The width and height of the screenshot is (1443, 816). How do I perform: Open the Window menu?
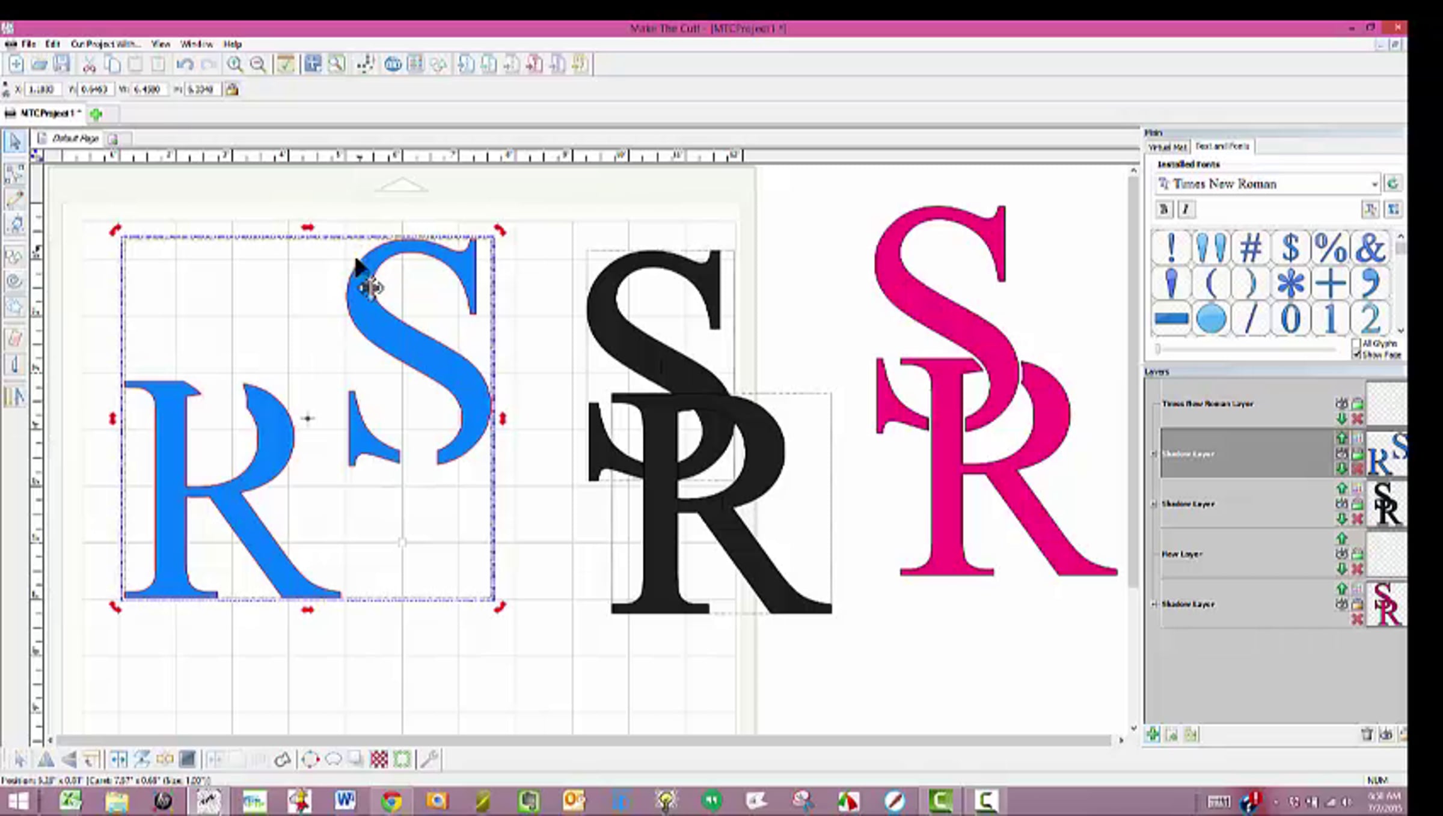197,44
